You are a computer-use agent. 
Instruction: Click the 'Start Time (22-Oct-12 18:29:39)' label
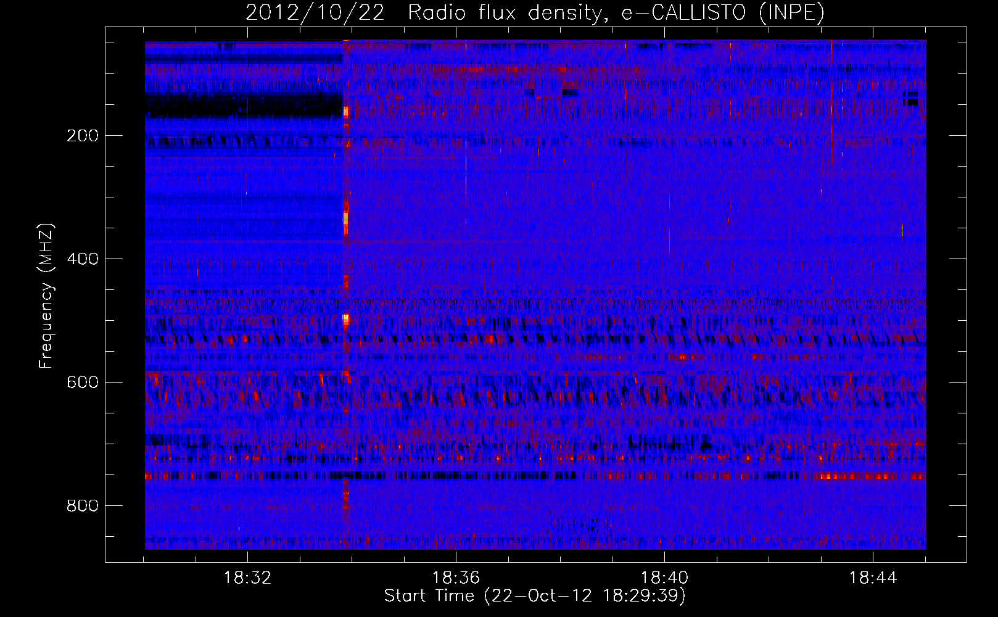click(x=535, y=596)
